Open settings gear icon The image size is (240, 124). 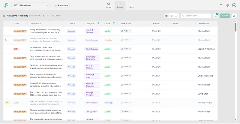point(228,5)
